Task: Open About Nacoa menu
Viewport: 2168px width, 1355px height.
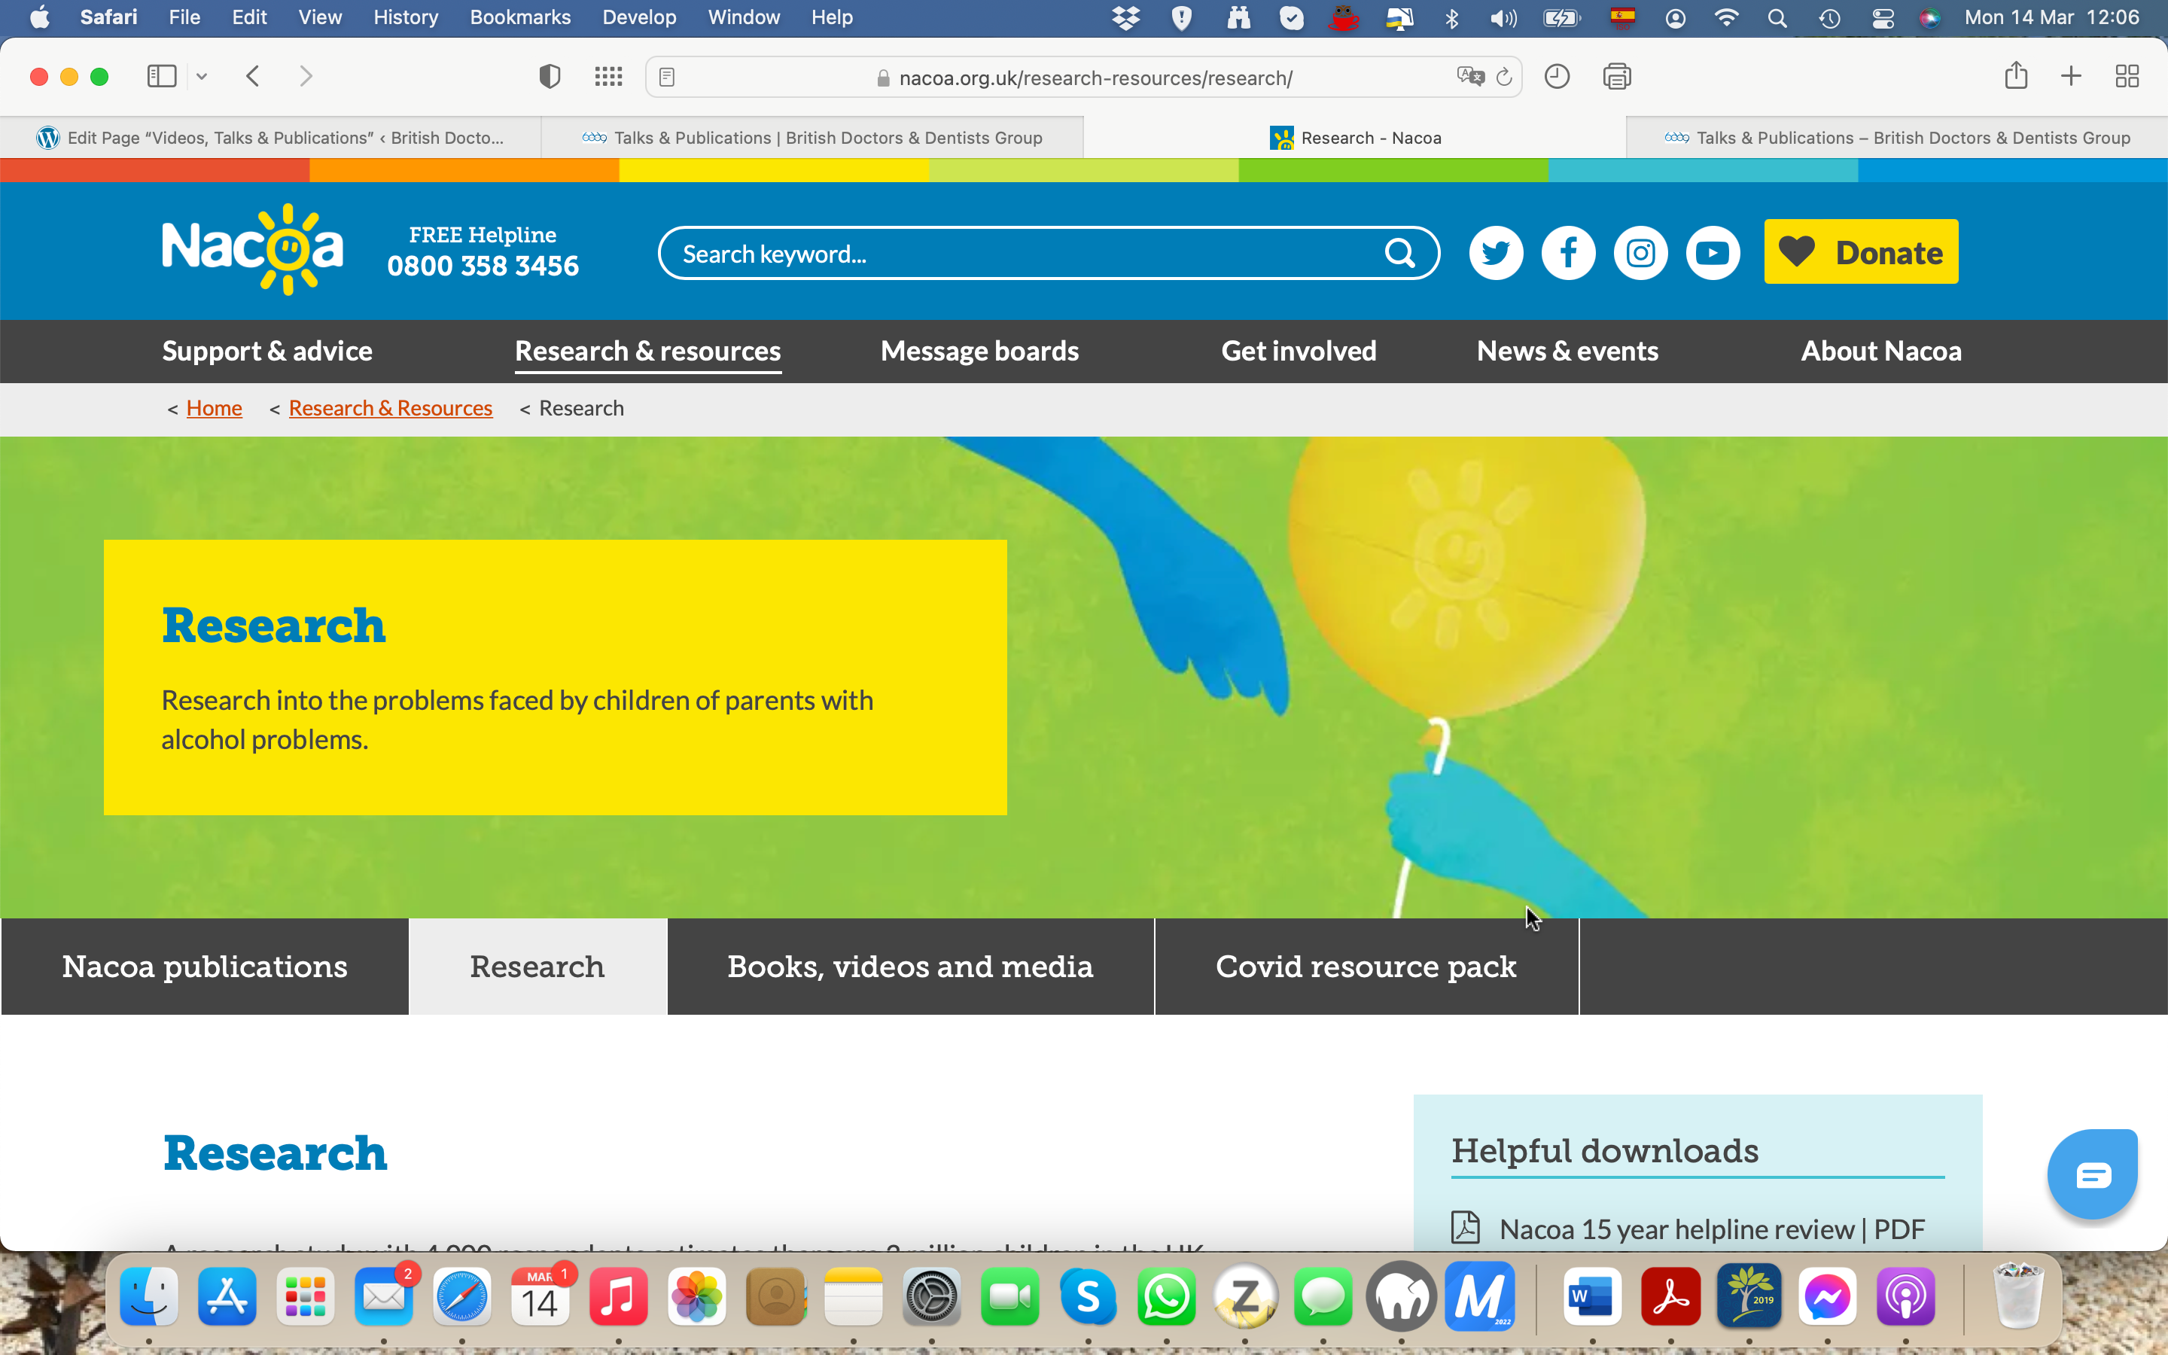Action: (x=1881, y=352)
